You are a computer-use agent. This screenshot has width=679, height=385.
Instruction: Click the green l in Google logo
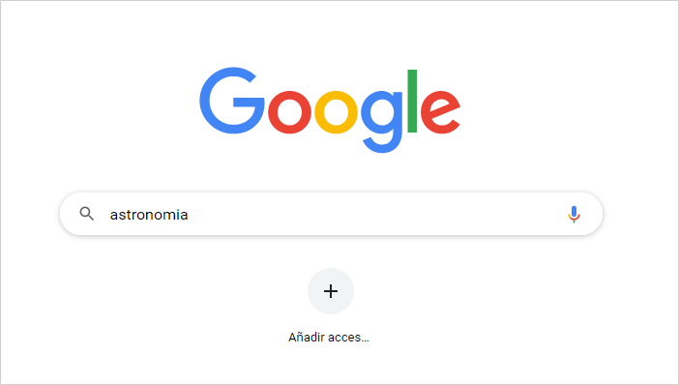point(412,101)
